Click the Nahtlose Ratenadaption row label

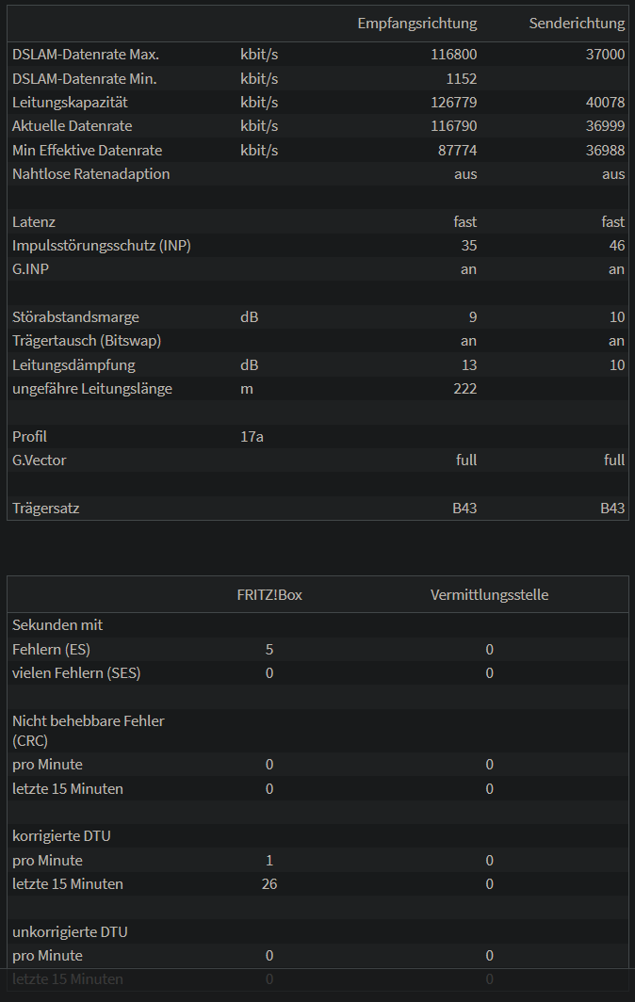click(90, 174)
